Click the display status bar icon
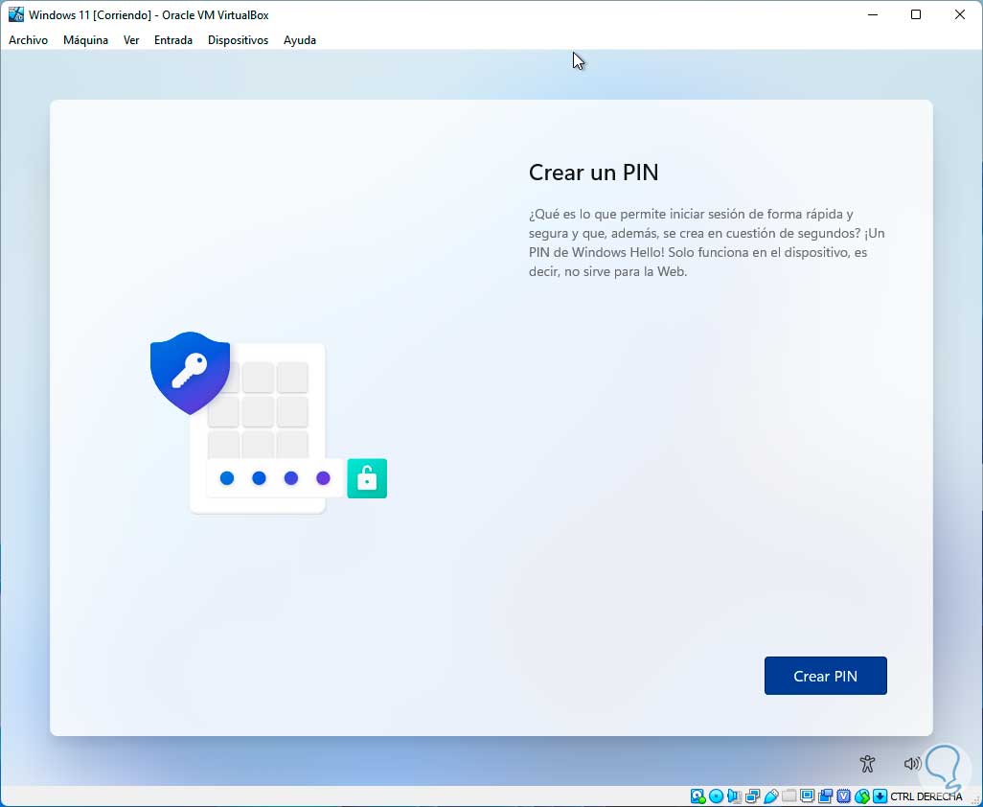The image size is (983, 807). 808,796
